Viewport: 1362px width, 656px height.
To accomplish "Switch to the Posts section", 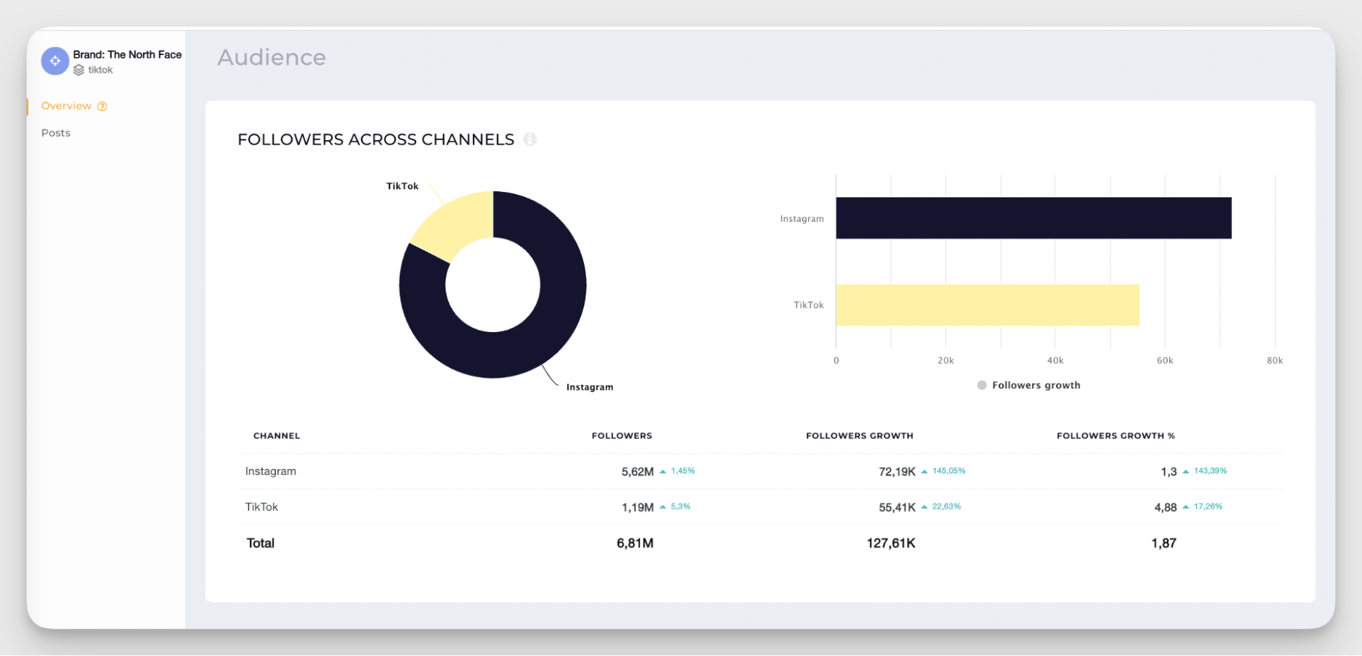I will [55, 133].
